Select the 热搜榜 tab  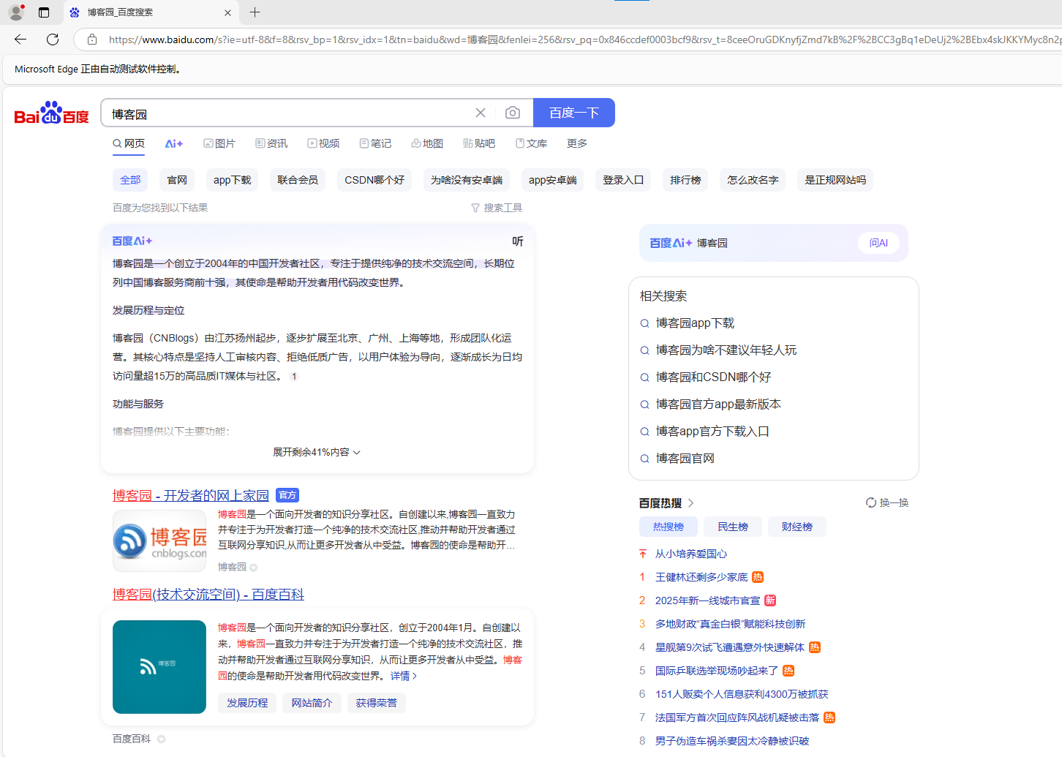(x=669, y=527)
